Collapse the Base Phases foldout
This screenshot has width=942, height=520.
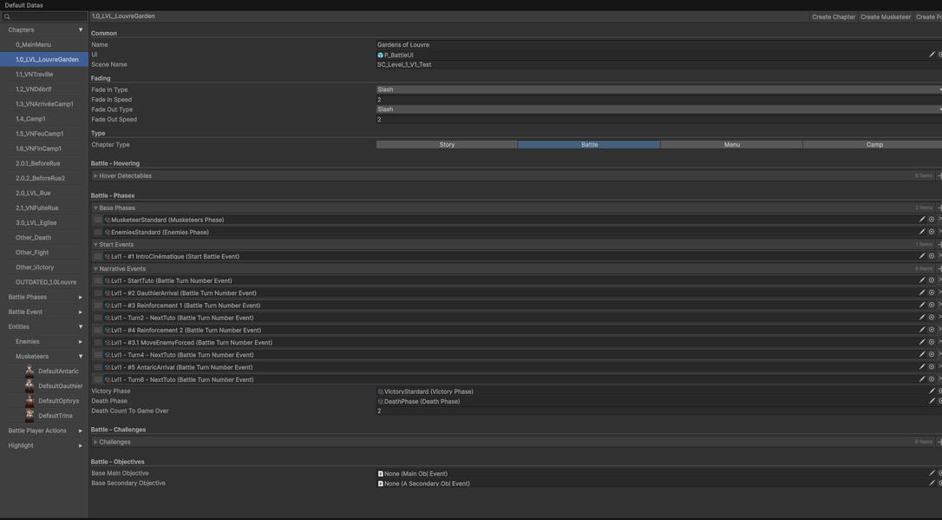tap(95, 208)
